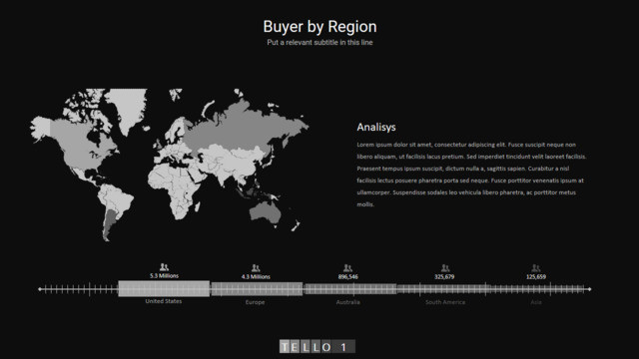Select the Australia bar segment on timeline
Screen dimensions: 639x359
pyautogui.click(x=350, y=289)
